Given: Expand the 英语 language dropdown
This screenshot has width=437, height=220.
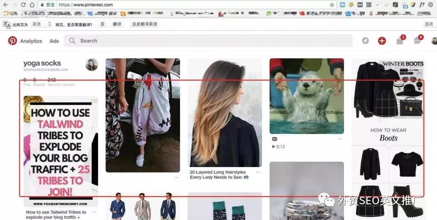Looking at the screenshot, I should coord(42,24).
